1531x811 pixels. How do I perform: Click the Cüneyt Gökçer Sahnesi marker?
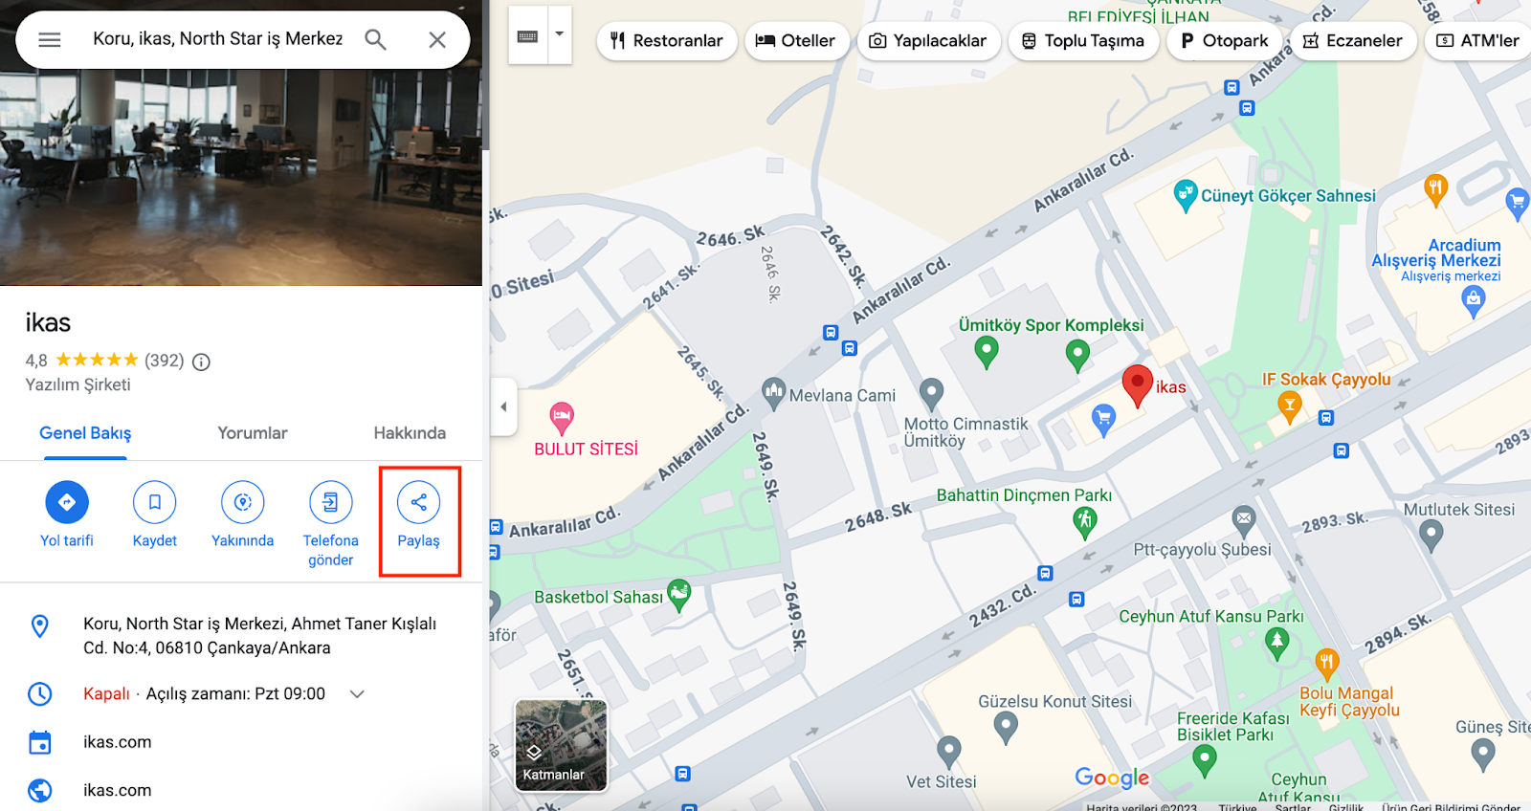pyautogui.click(x=1186, y=195)
